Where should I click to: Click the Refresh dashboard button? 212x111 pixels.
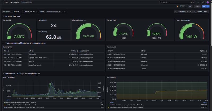coord(198,12)
